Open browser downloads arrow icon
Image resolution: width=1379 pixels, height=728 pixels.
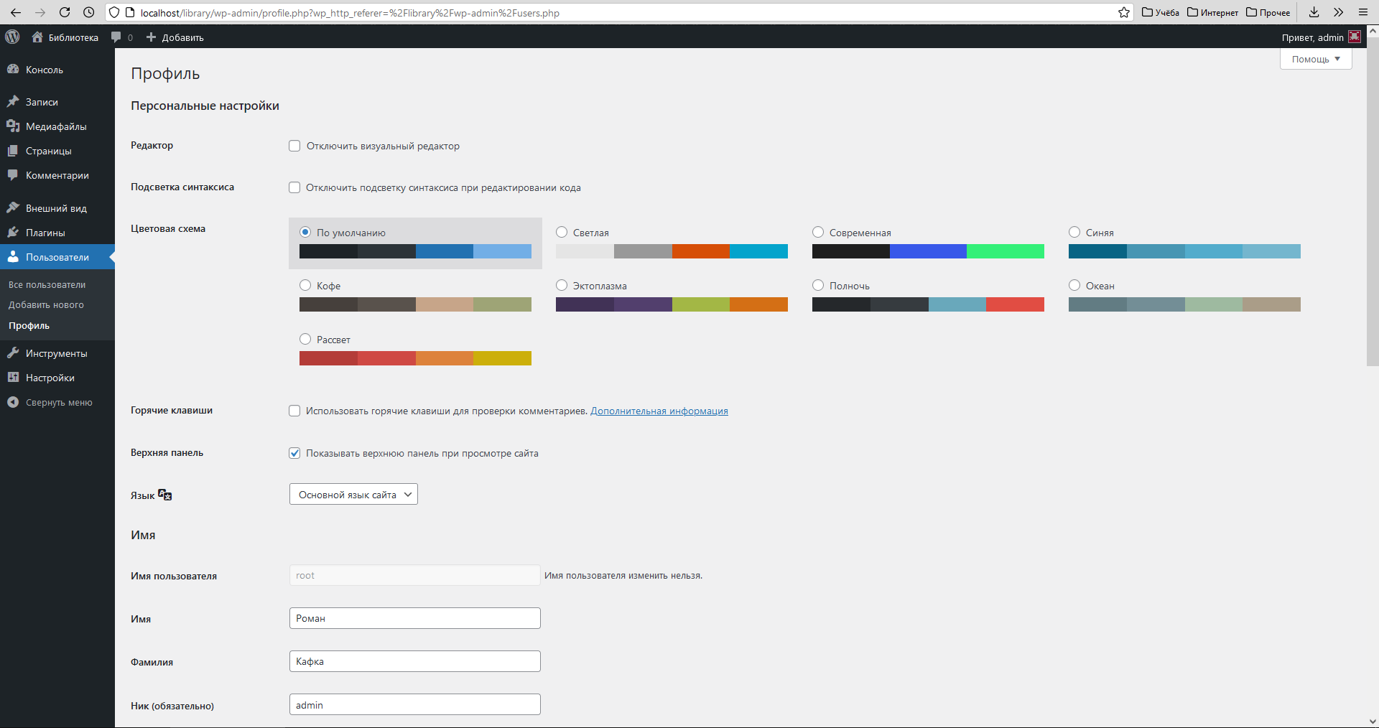[1314, 12]
